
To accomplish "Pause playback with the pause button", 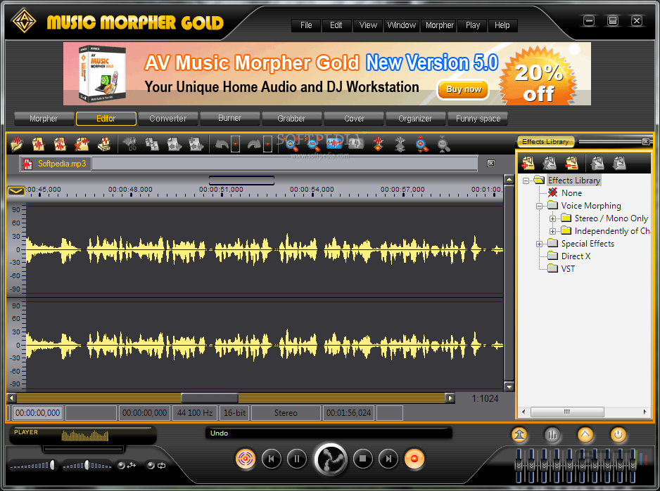I will point(297,459).
